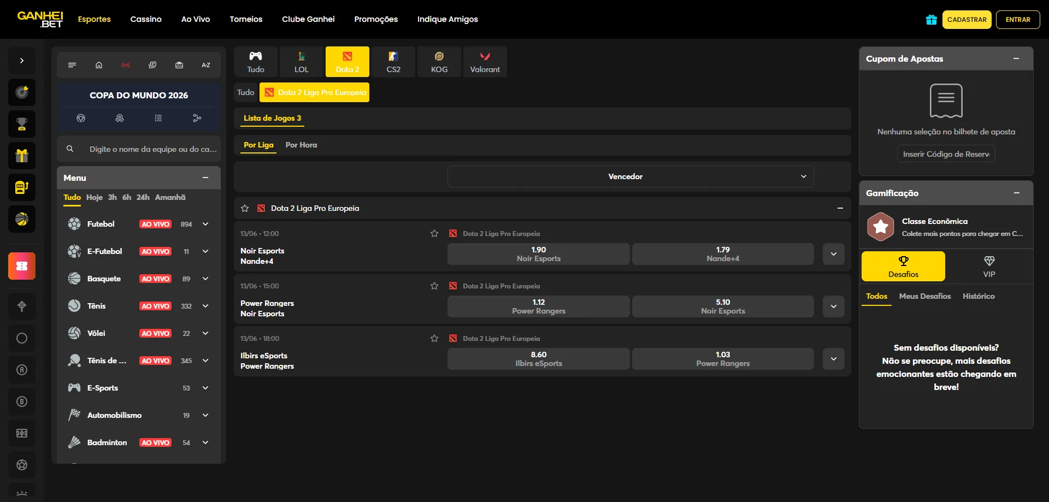1049x502 pixels.
Task: Collapse the Menu panel
Action: (x=205, y=178)
